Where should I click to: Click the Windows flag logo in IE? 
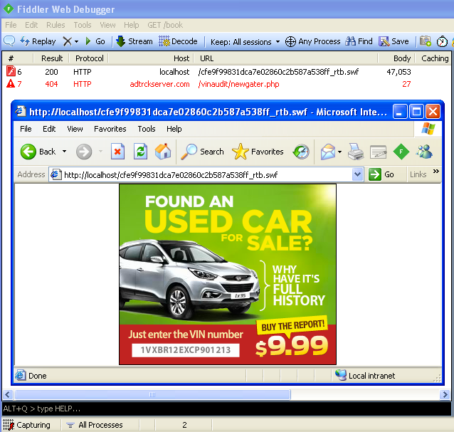click(x=428, y=129)
